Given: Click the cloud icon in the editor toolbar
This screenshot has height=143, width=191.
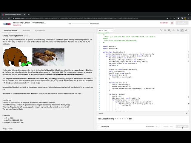Looking at the screenshot, I should coord(173,30).
